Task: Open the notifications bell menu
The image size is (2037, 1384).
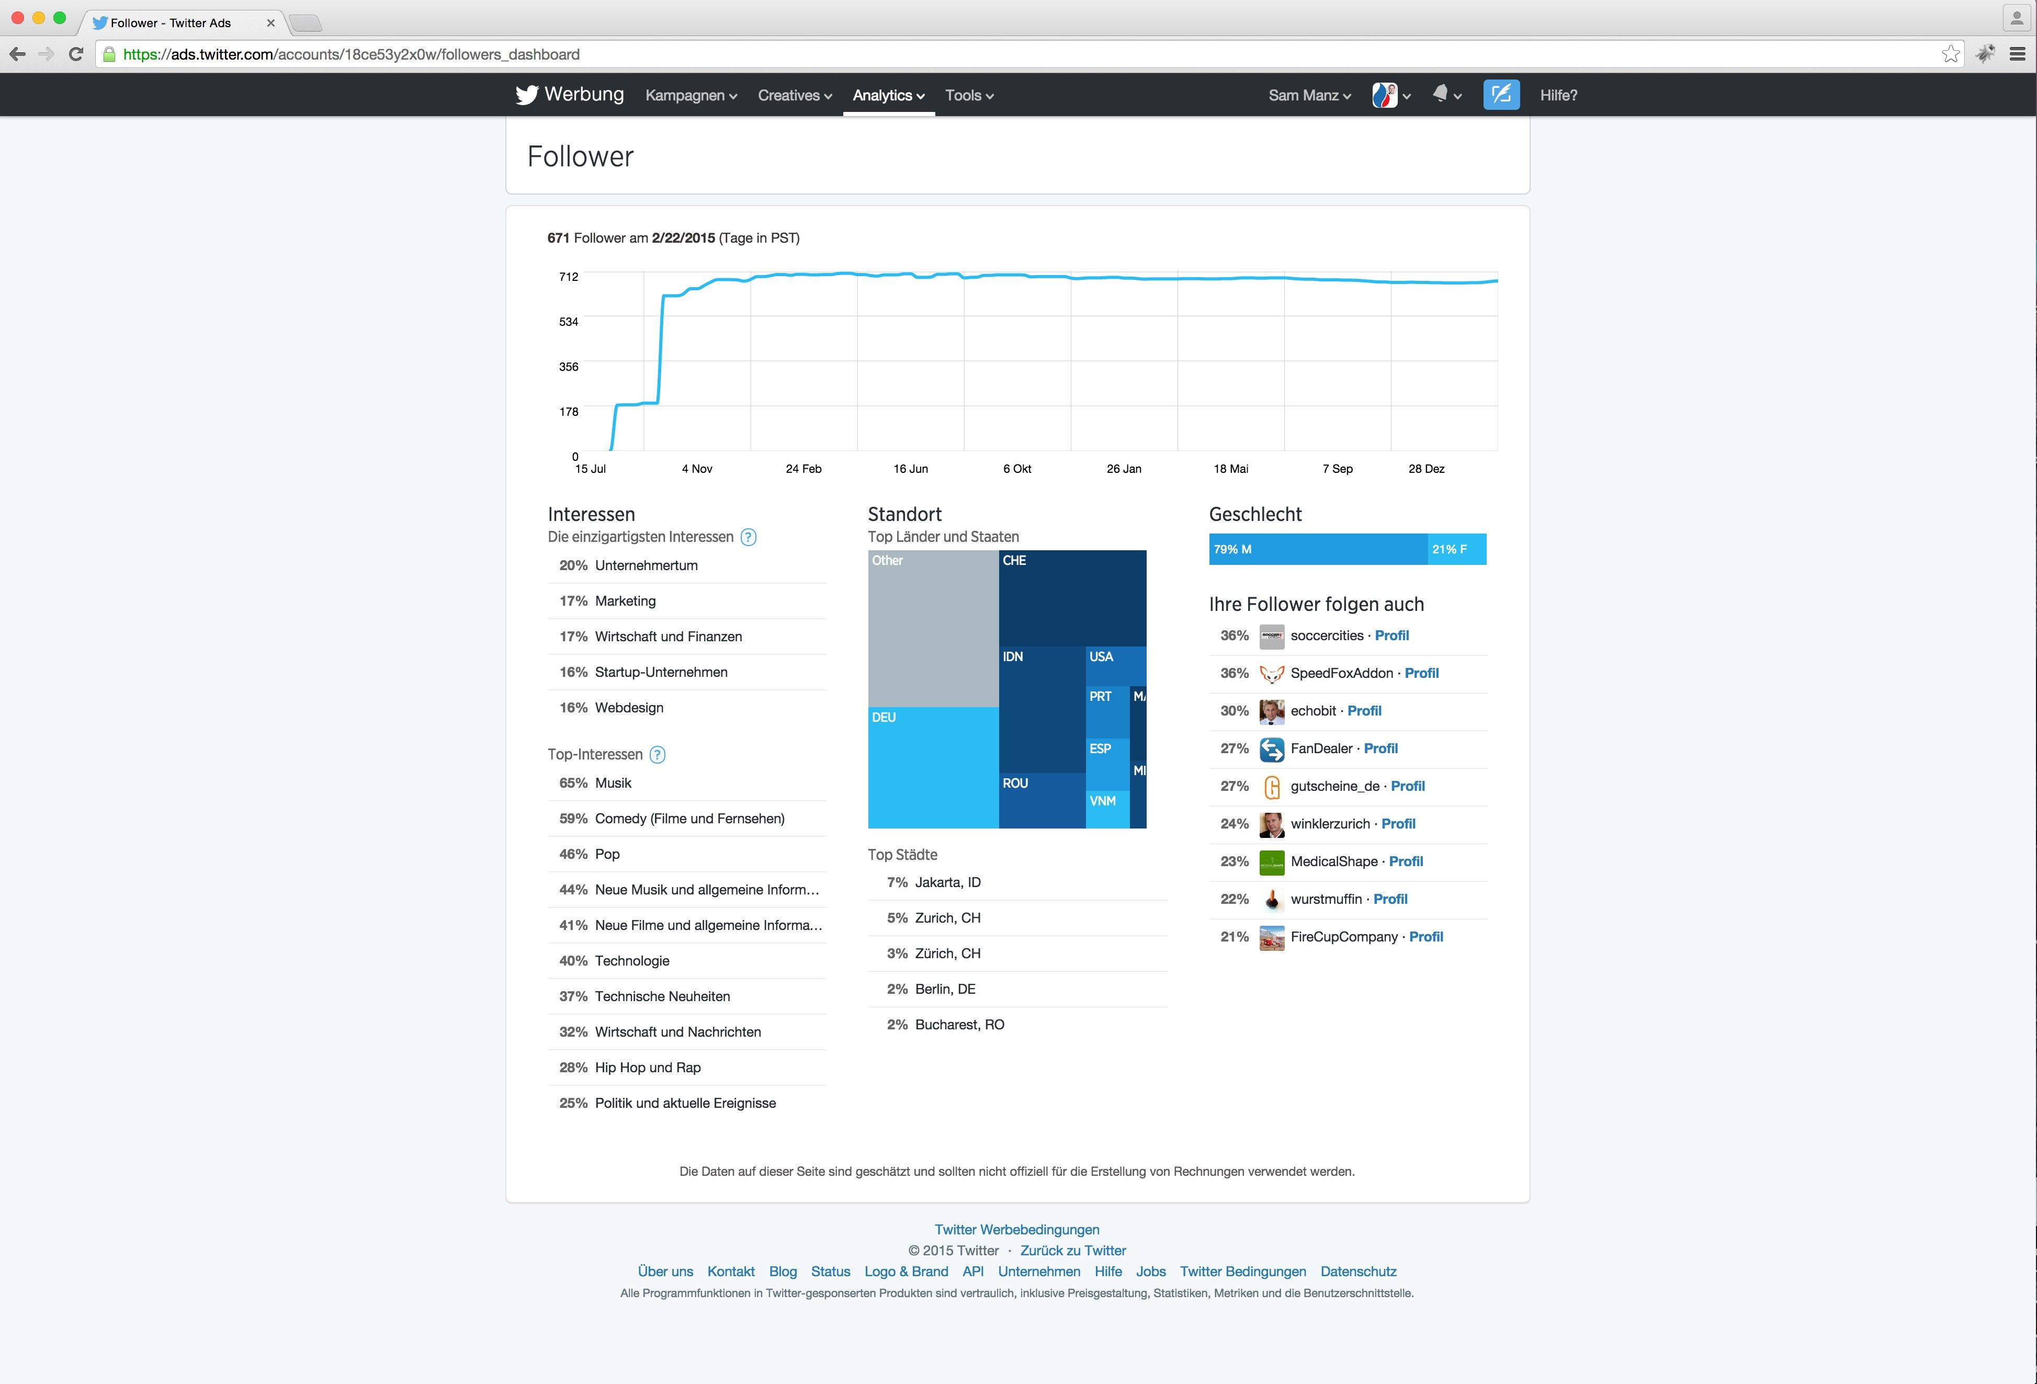Action: [1446, 95]
